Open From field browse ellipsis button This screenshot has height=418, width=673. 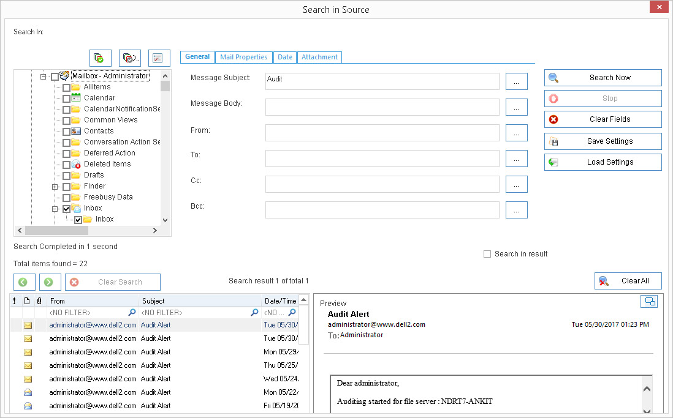(x=516, y=133)
